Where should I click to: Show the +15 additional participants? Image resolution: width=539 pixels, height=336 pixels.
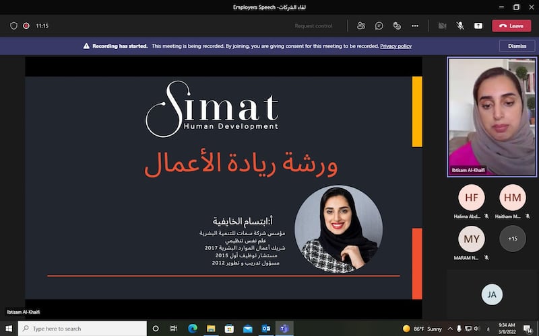513,239
